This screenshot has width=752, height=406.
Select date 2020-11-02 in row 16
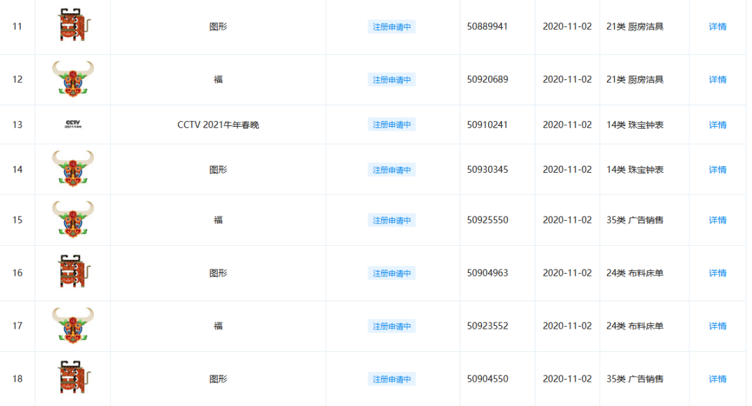[567, 272]
